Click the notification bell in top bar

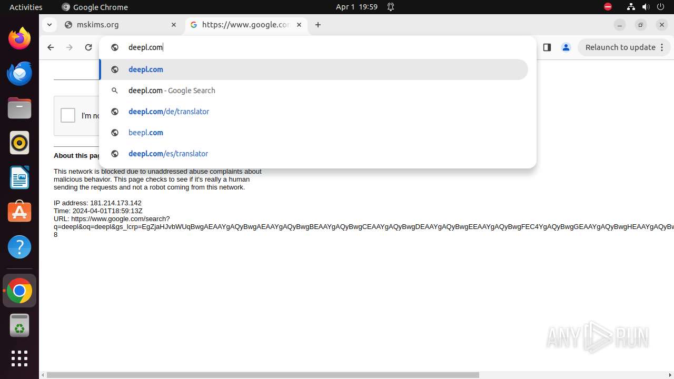click(x=391, y=7)
